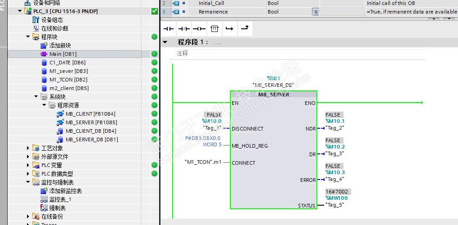This screenshot has height=225, width=458.
Task: Open m2_client [DB5] data block
Action: click(x=69, y=88)
